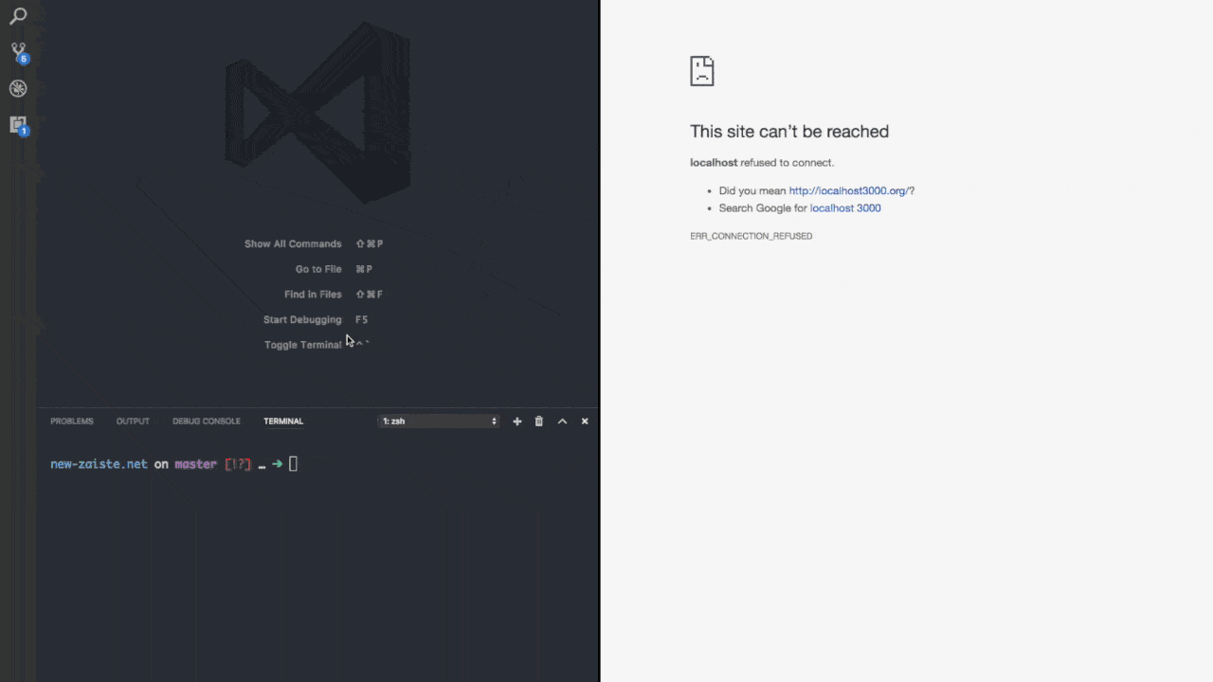
Task: Click 'Find in Files' hint text
Action: [x=313, y=295]
